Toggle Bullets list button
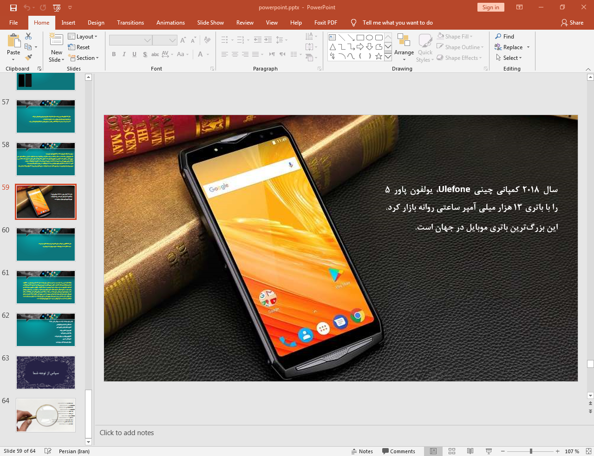The width and height of the screenshot is (594, 456). 225,40
